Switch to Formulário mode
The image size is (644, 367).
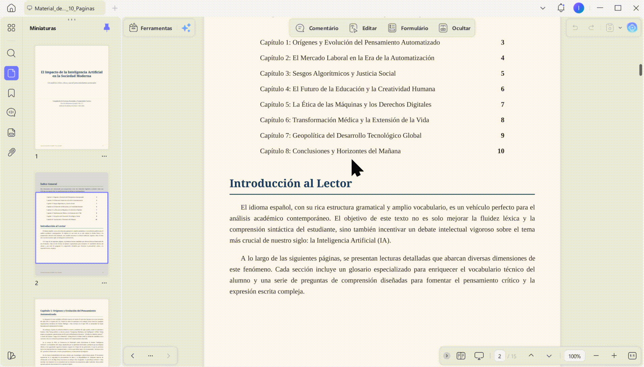point(408,28)
